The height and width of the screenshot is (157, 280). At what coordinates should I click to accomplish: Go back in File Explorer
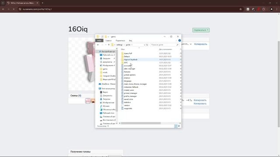click(x=98, y=45)
